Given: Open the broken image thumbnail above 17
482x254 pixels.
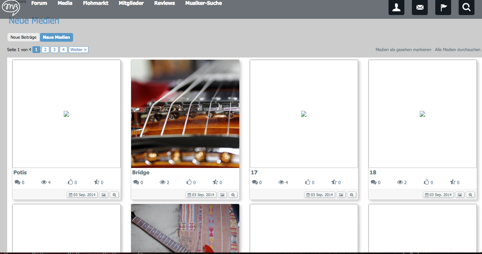Looking at the screenshot, I should point(304,114).
